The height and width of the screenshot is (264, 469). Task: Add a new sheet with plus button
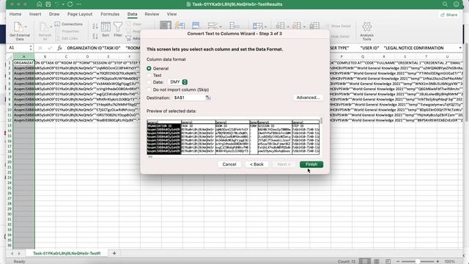(114, 253)
